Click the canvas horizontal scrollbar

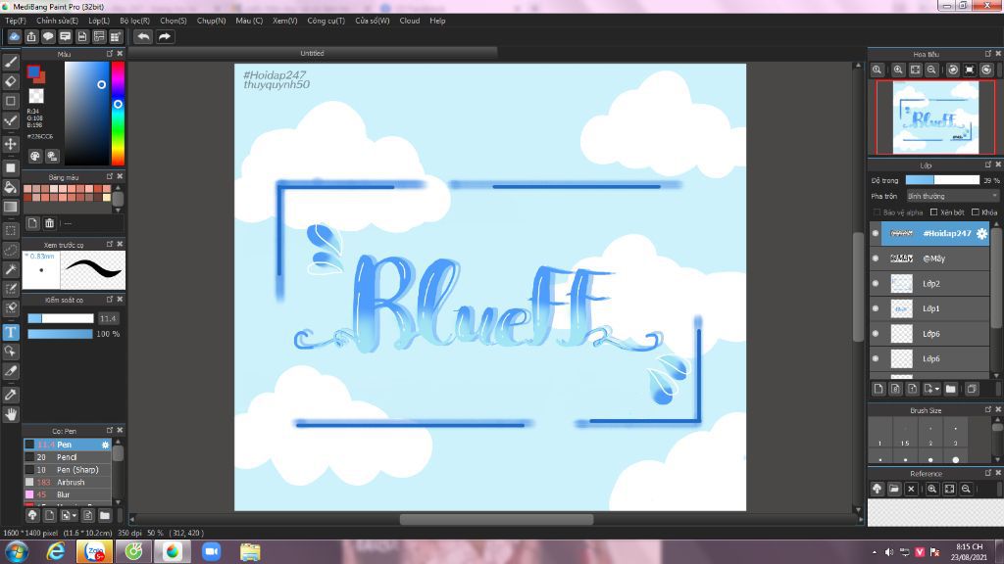coord(496,519)
